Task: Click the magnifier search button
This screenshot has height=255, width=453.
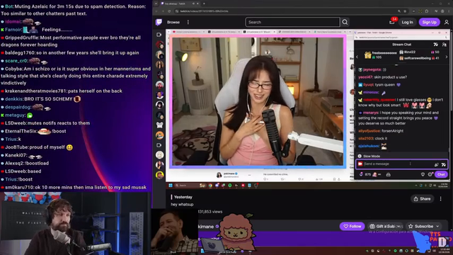Action: click(345, 22)
